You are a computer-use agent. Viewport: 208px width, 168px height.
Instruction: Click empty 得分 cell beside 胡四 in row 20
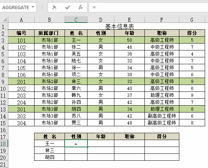click(162, 157)
